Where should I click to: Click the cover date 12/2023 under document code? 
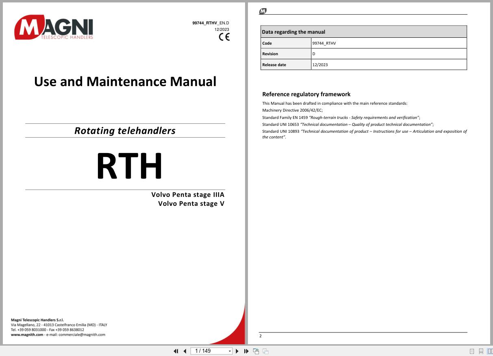pos(222,30)
